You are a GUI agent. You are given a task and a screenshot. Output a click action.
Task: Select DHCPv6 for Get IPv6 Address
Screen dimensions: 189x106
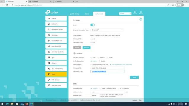click(x=98, y=58)
